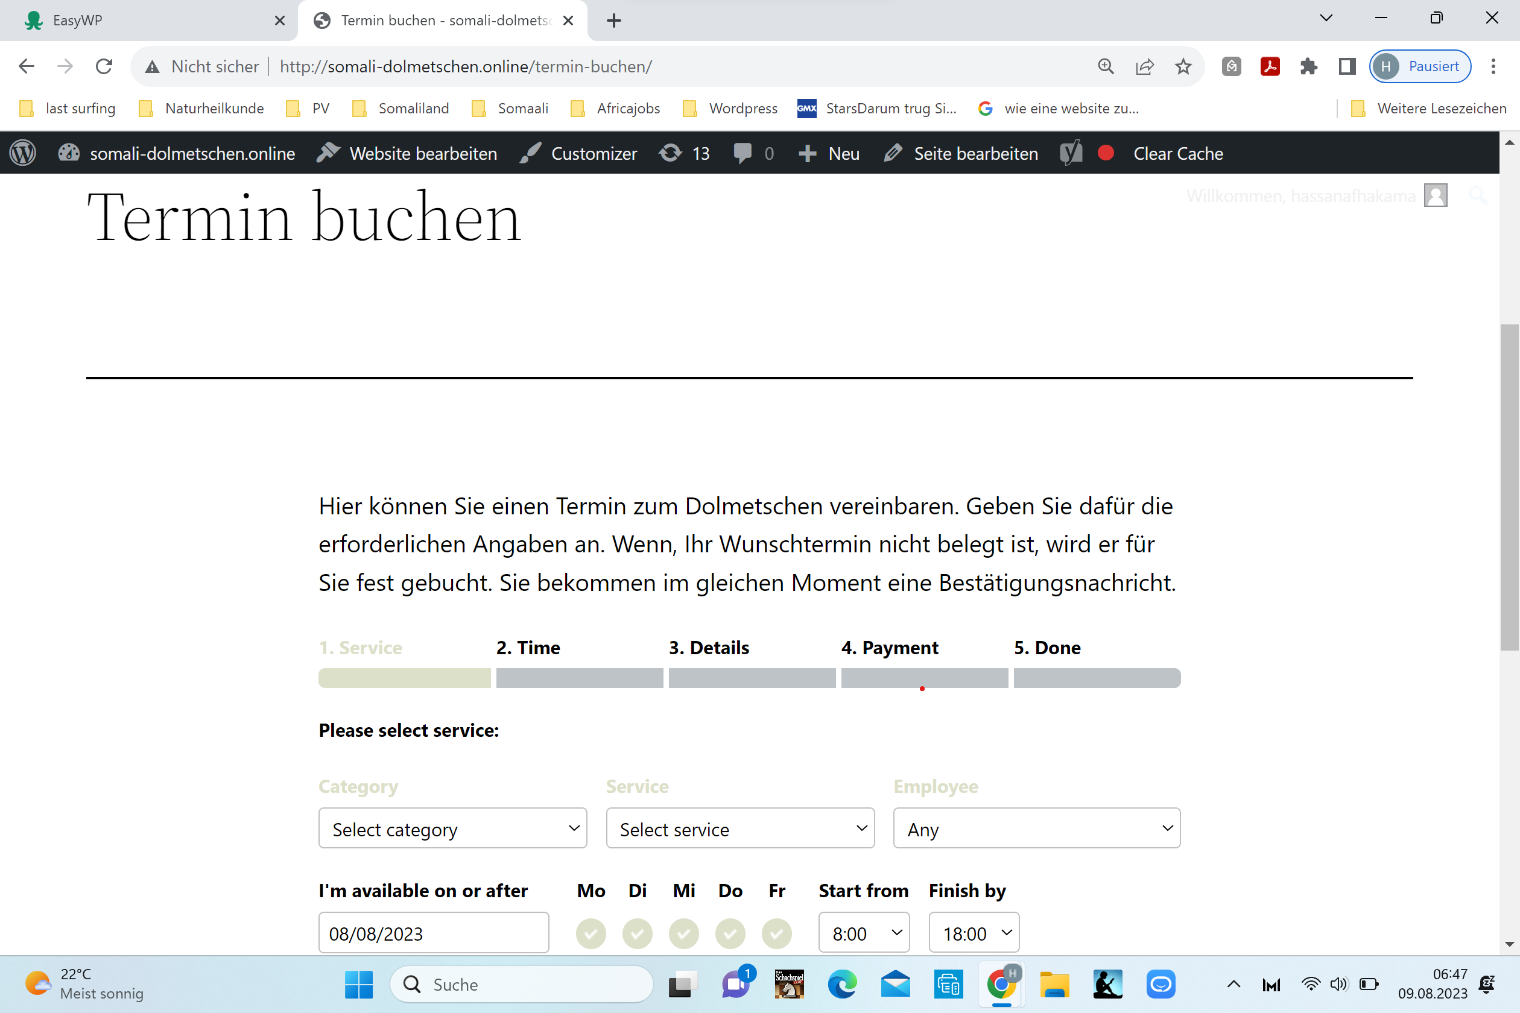This screenshot has height=1013, width=1520.
Task: Bookmark this page with star icon
Action: click(x=1183, y=66)
